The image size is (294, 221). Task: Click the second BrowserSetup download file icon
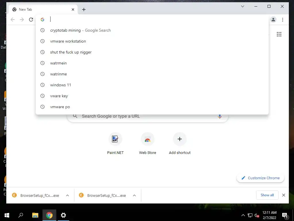(x=81, y=195)
